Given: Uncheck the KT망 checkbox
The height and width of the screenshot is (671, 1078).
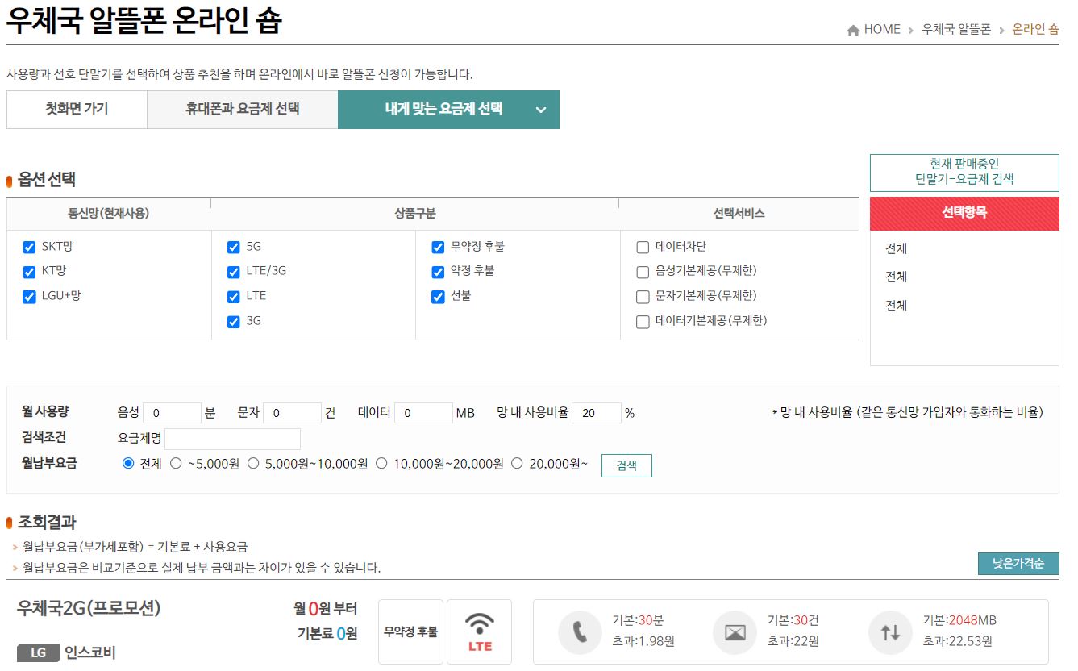Looking at the screenshot, I should (29, 272).
